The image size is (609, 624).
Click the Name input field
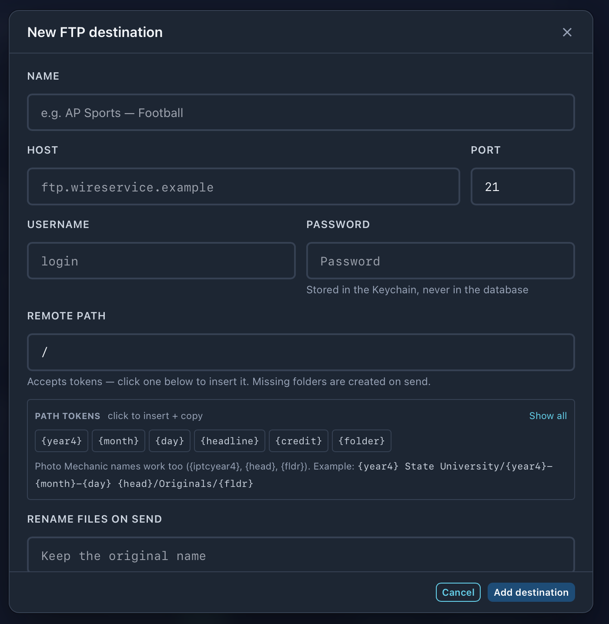coord(301,112)
